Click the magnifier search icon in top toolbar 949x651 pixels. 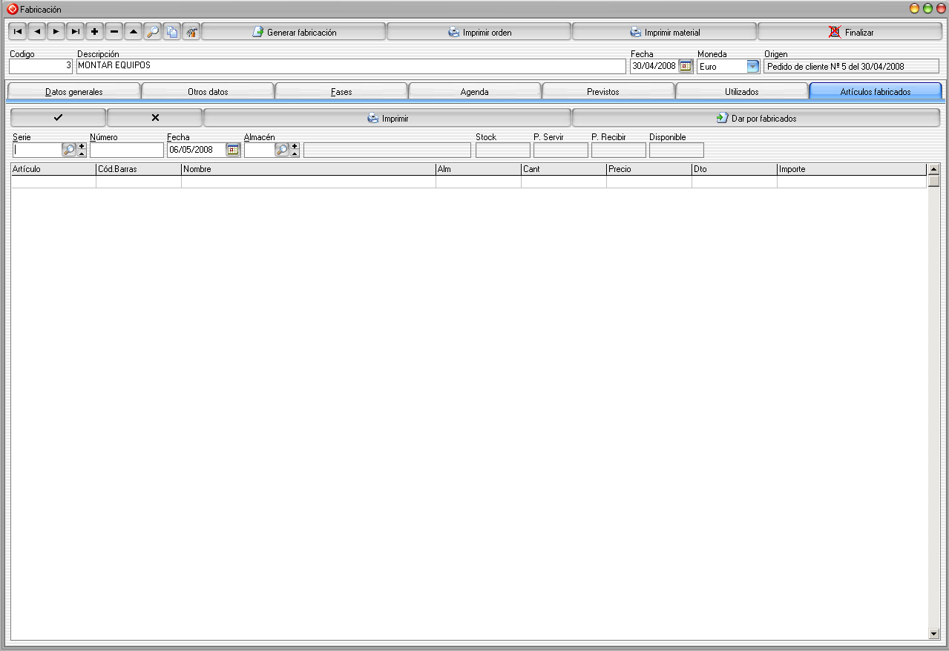[153, 32]
